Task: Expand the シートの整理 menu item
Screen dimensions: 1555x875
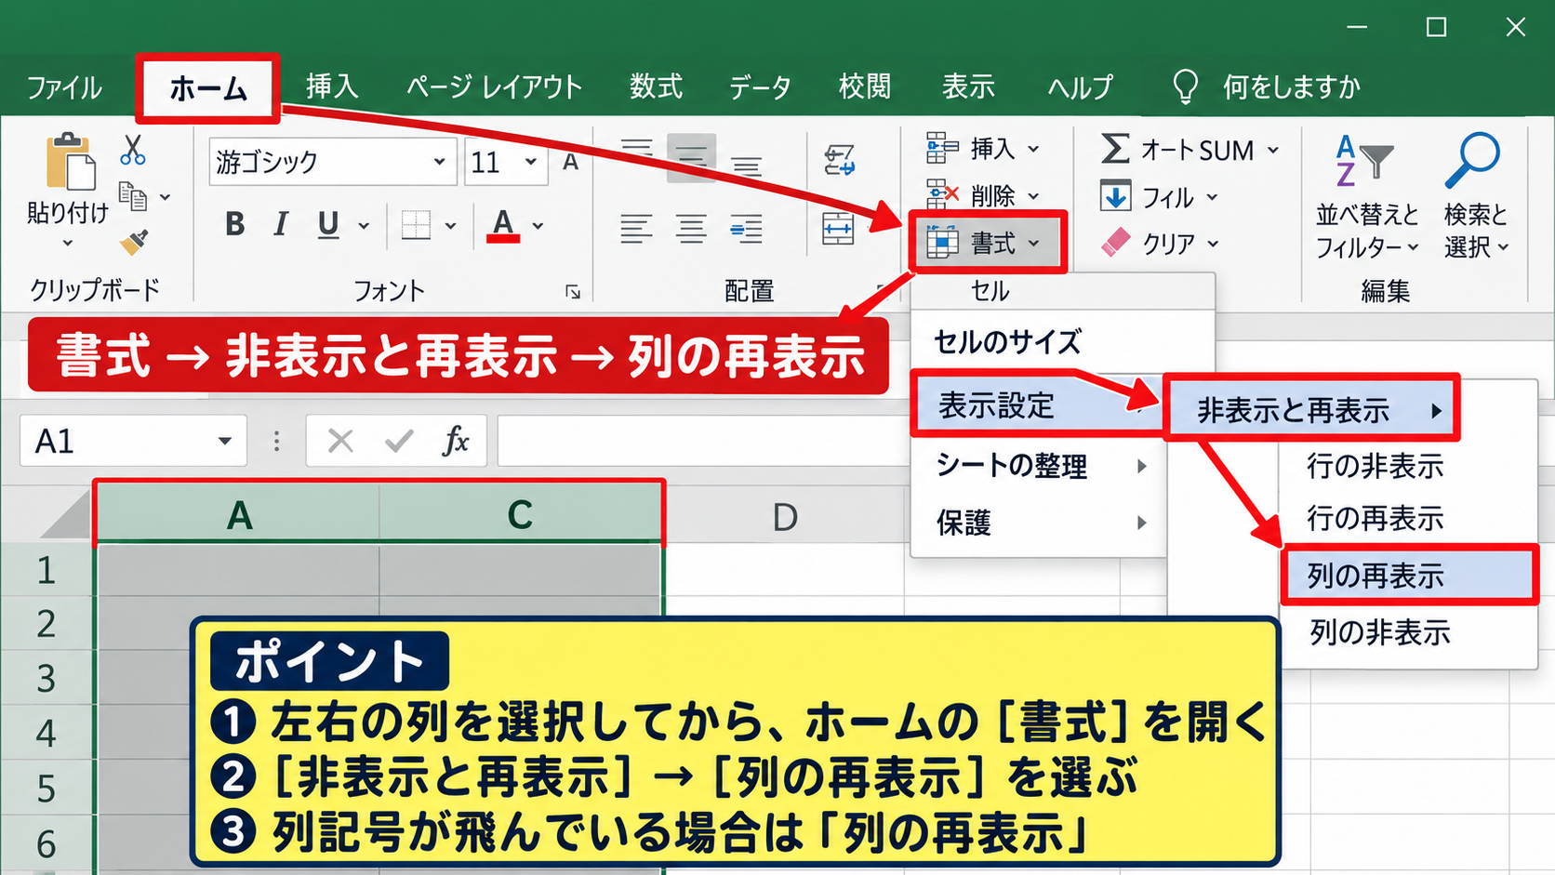Action: click(x=1039, y=465)
